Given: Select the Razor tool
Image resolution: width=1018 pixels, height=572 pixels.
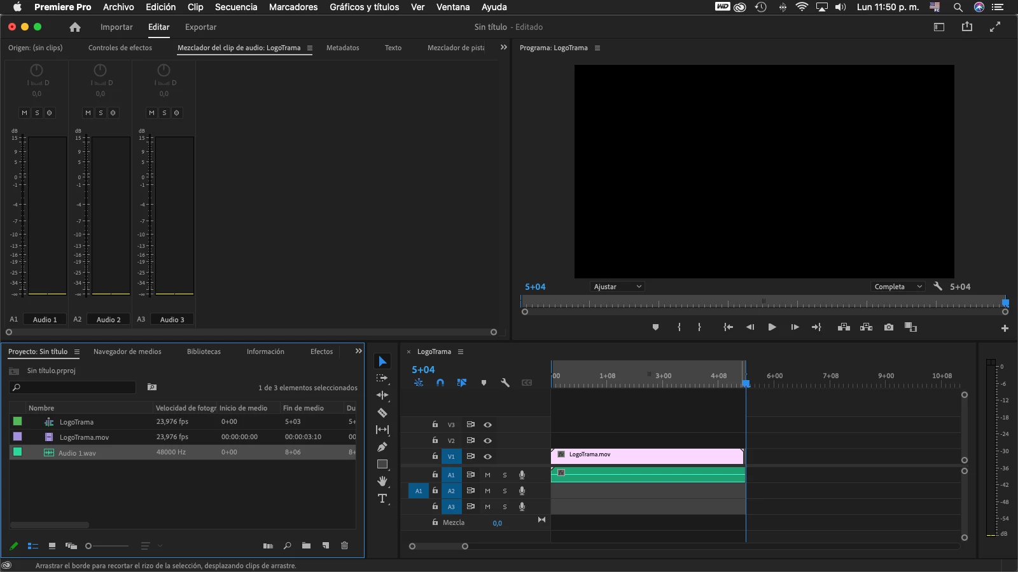Looking at the screenshot, I should pyautogui.click(x=382, y=412).
